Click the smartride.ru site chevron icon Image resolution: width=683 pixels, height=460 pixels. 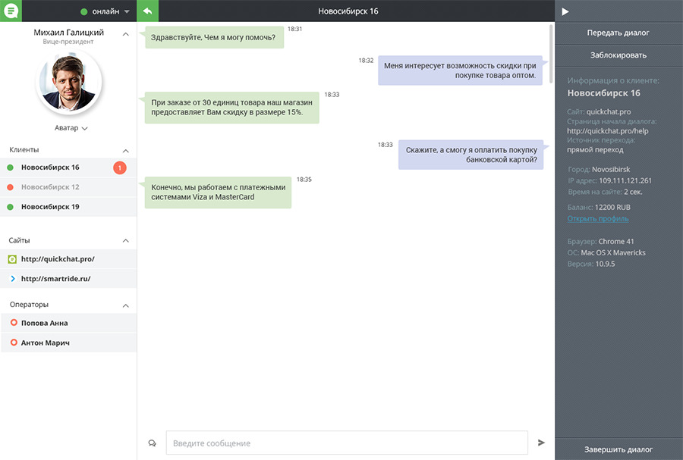click(13, 279)
